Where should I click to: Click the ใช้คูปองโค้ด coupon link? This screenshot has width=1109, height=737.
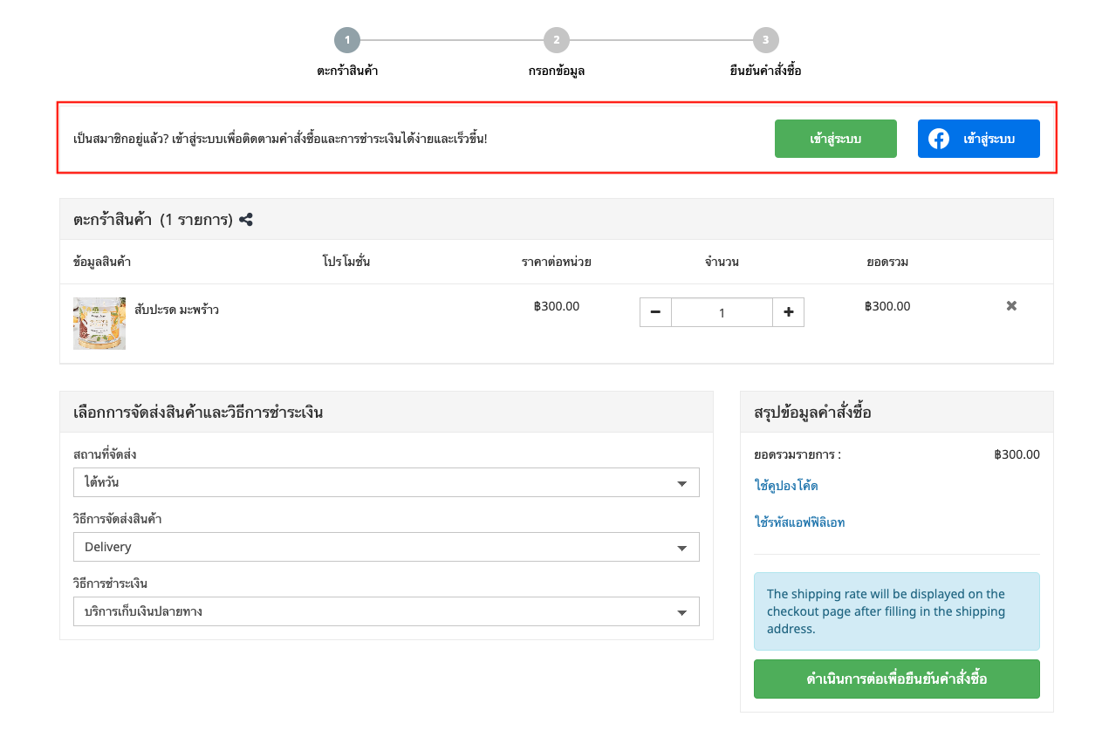pos(785,485)
